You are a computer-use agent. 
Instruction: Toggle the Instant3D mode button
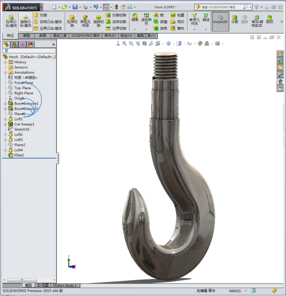(221, 21)
